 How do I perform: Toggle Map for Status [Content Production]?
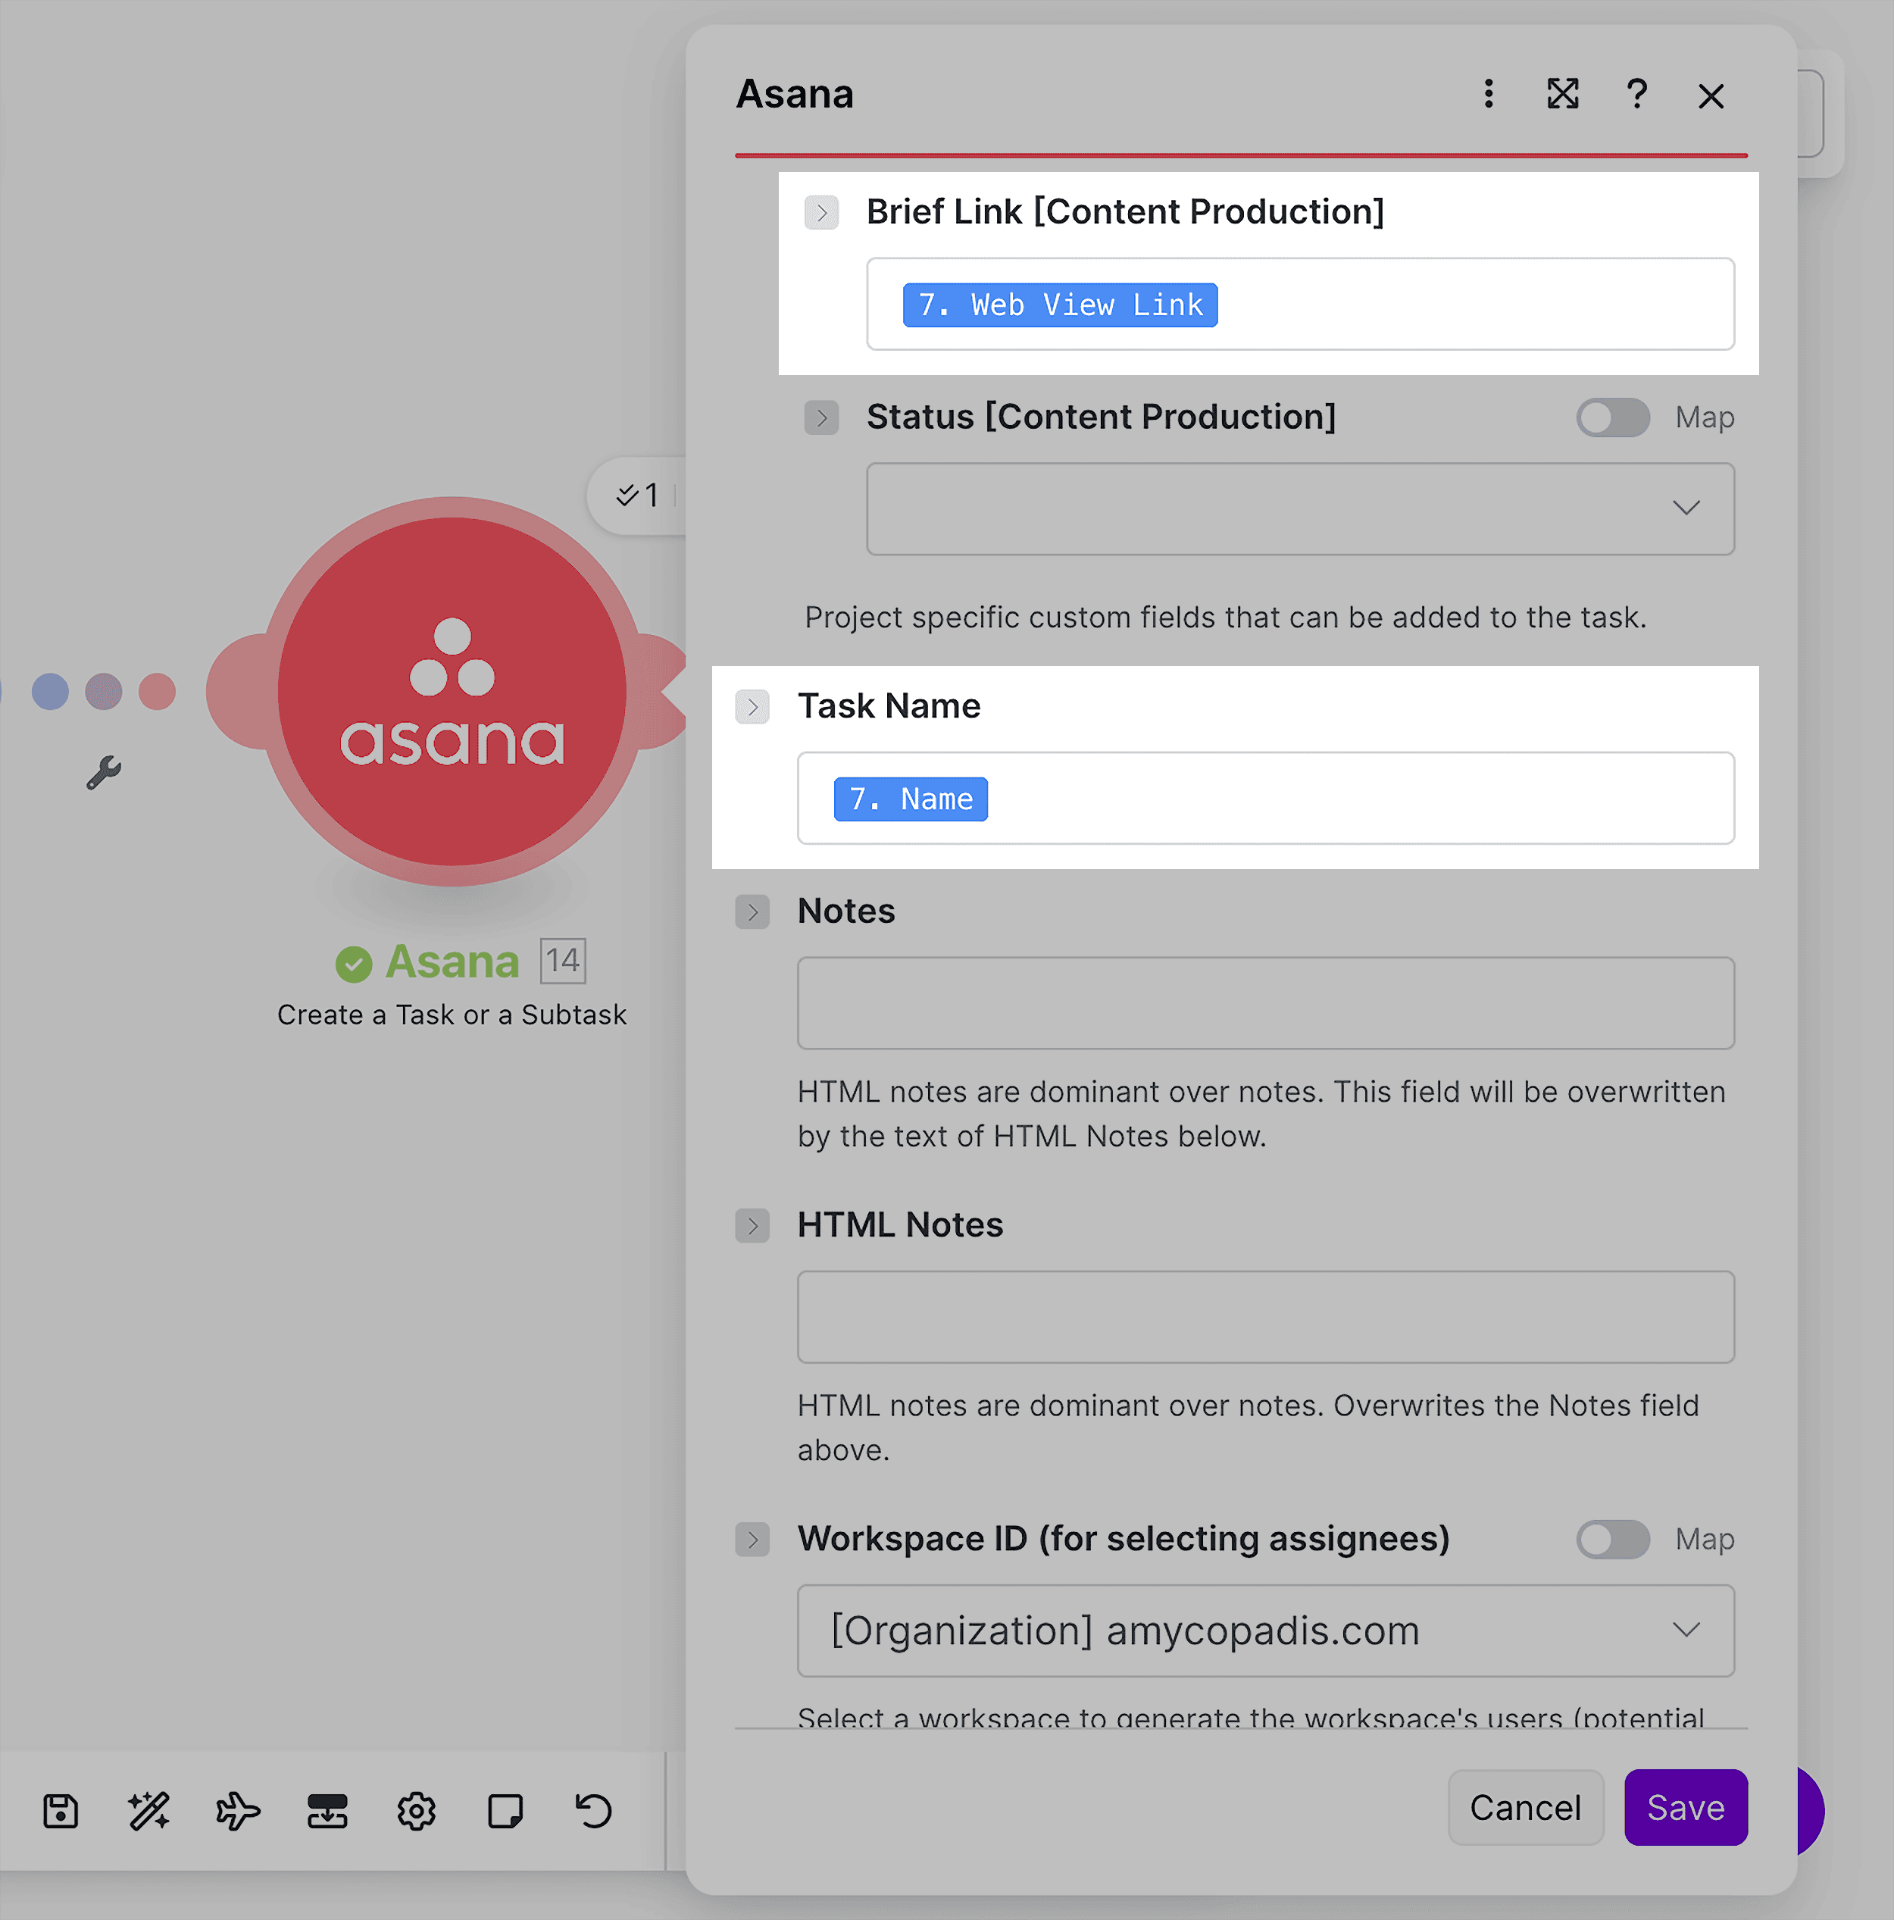point(1611,417)
